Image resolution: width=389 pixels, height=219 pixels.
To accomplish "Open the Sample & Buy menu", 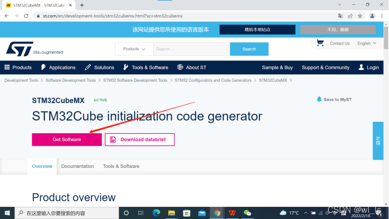I will [x=277, y=67].
